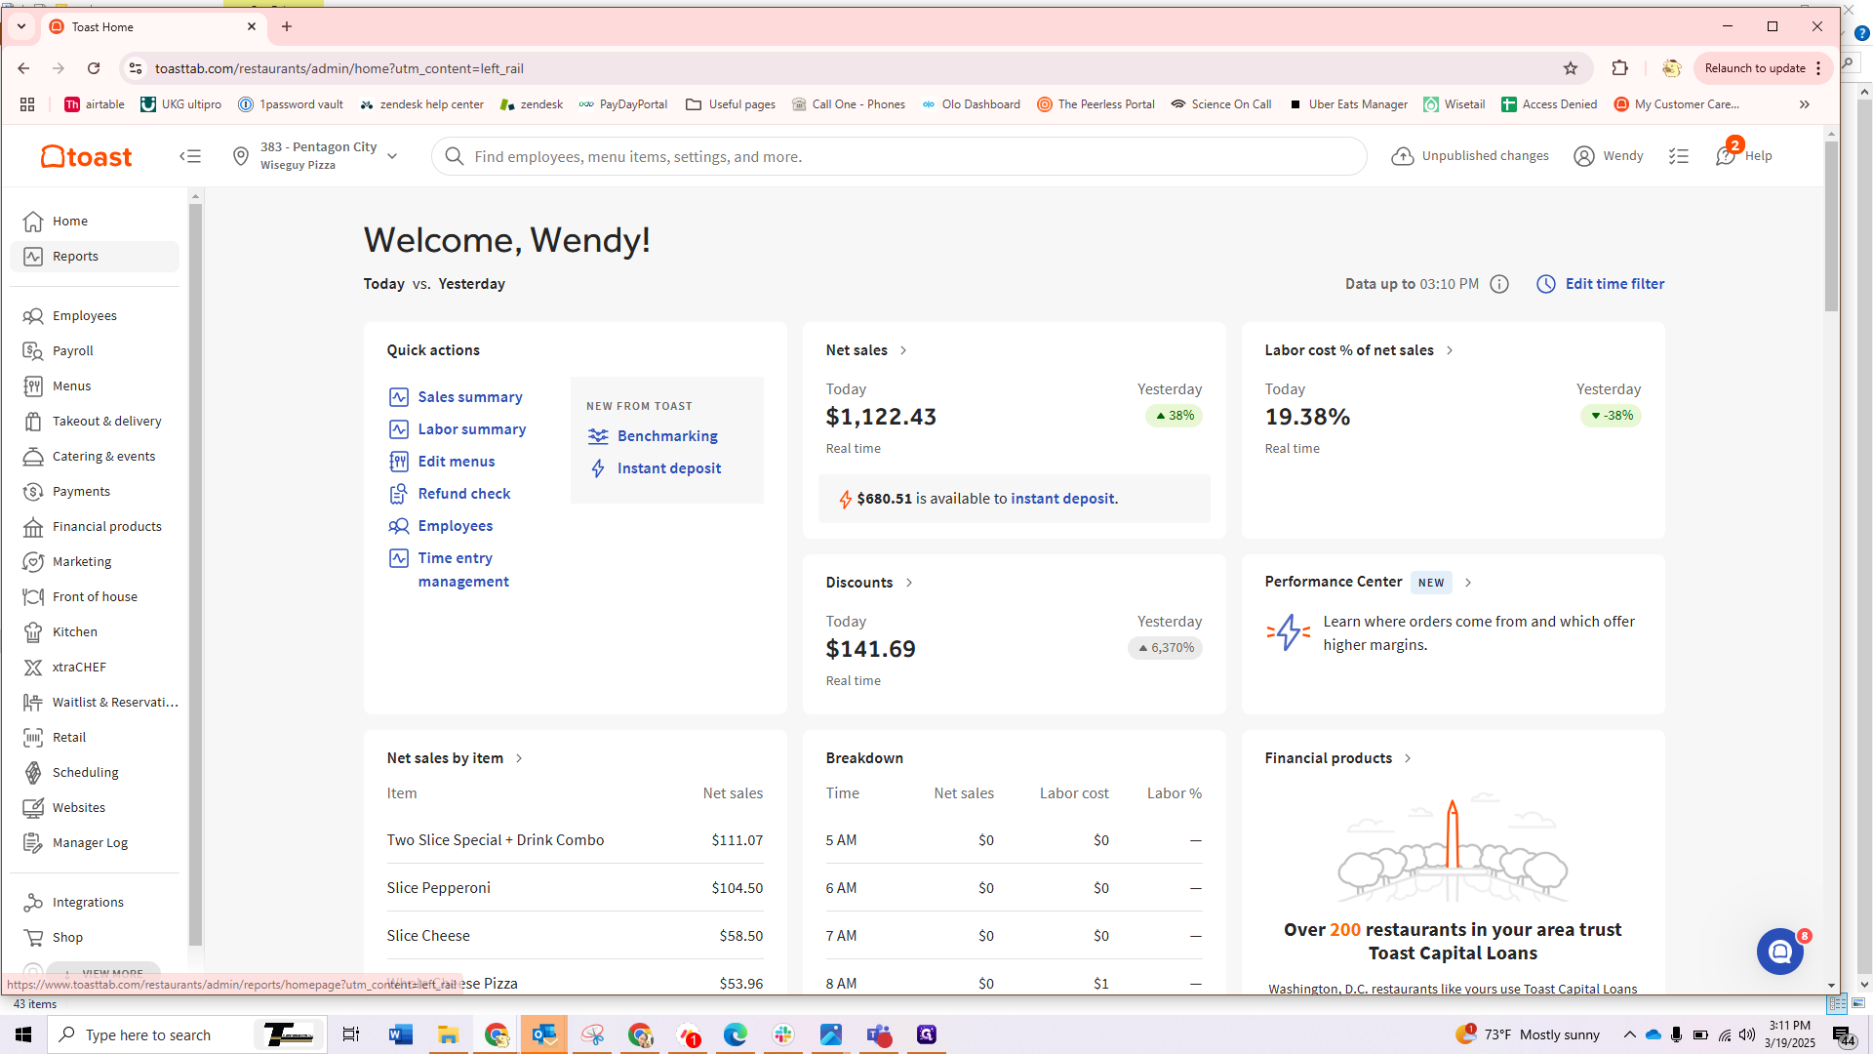The height and width of the screenshot is (1054, 1873).
Task: Click the page vertical scrollbar
Action: tap(1831, 226)
